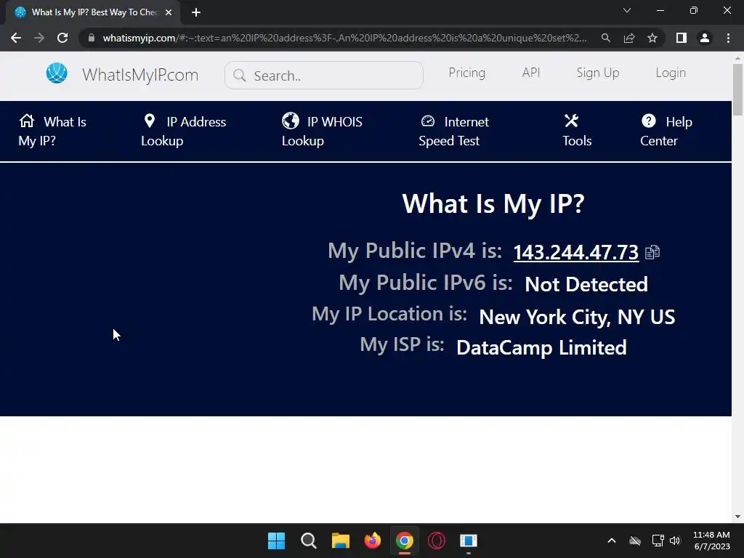Click the scrollbar down arrow
This screenshot has width=744, height=558.
737,517
